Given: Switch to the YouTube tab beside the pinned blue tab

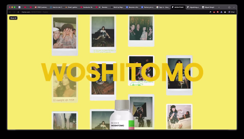Looking at the screenshot, I should point(25,7).
